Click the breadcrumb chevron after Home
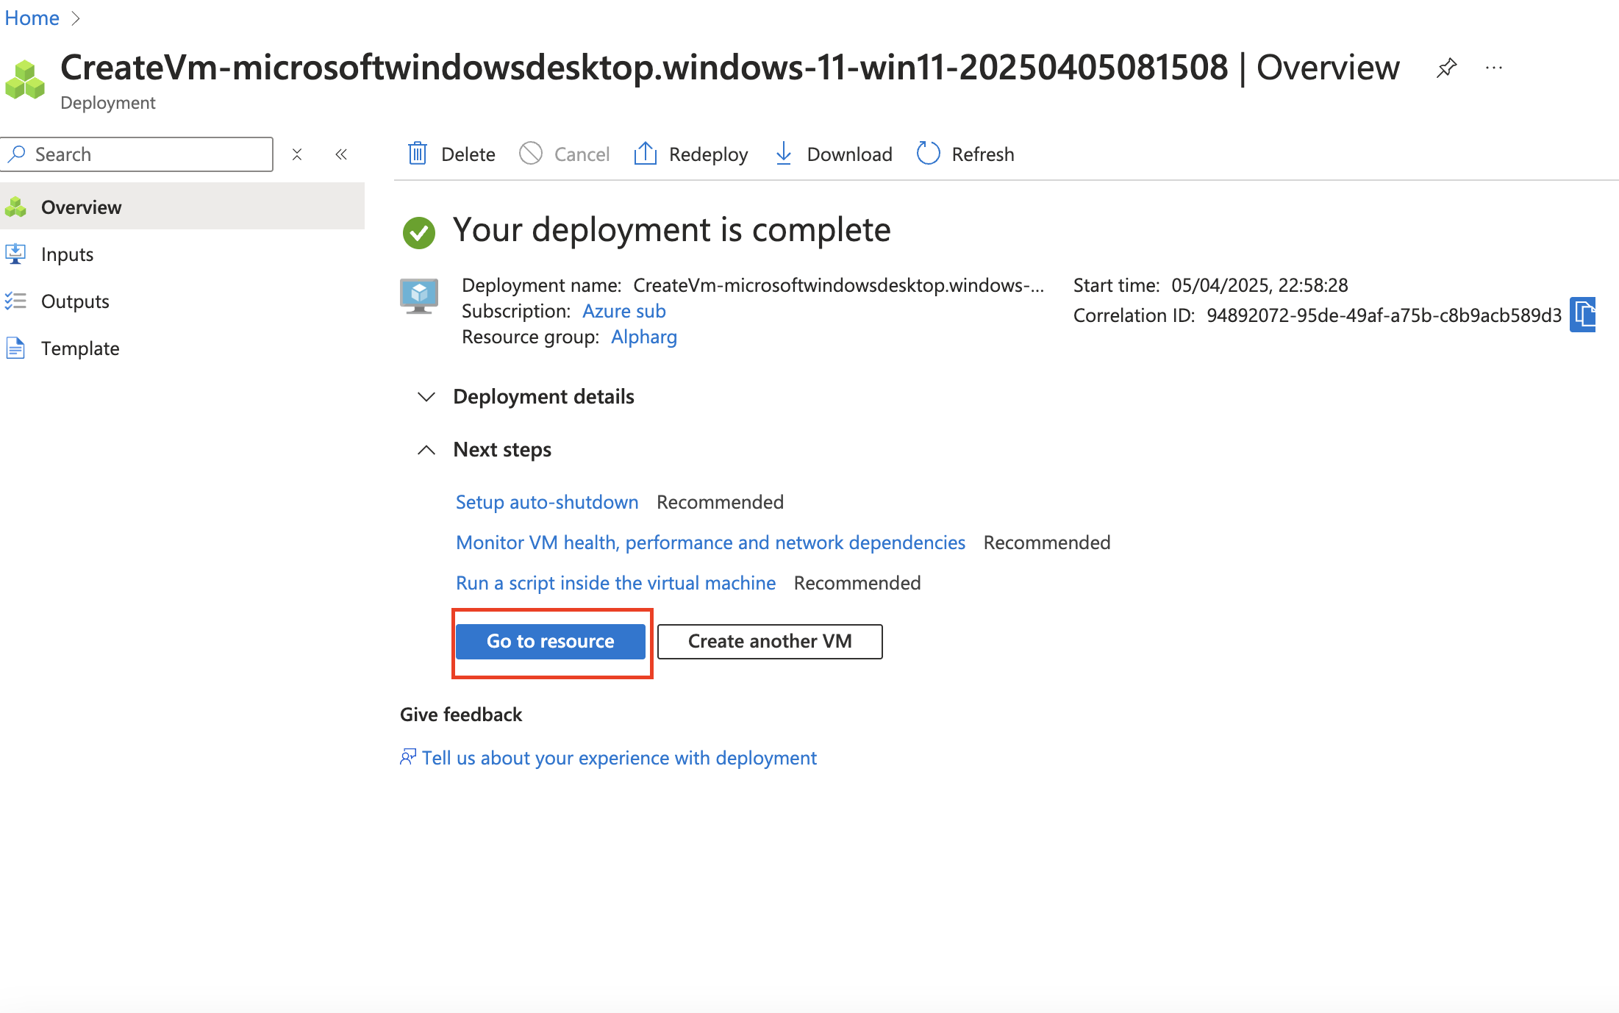The width and height of the screenshot is (1619, 1013). click(75, 18)
